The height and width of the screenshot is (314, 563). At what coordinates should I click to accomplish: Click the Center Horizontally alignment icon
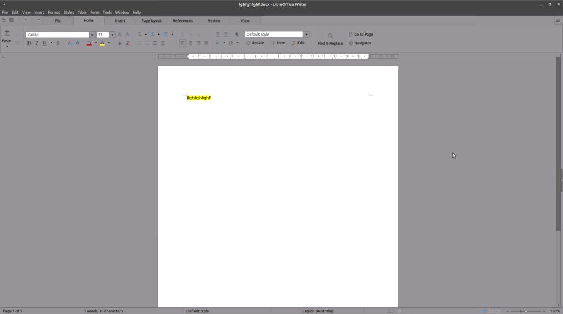(191, 43)
